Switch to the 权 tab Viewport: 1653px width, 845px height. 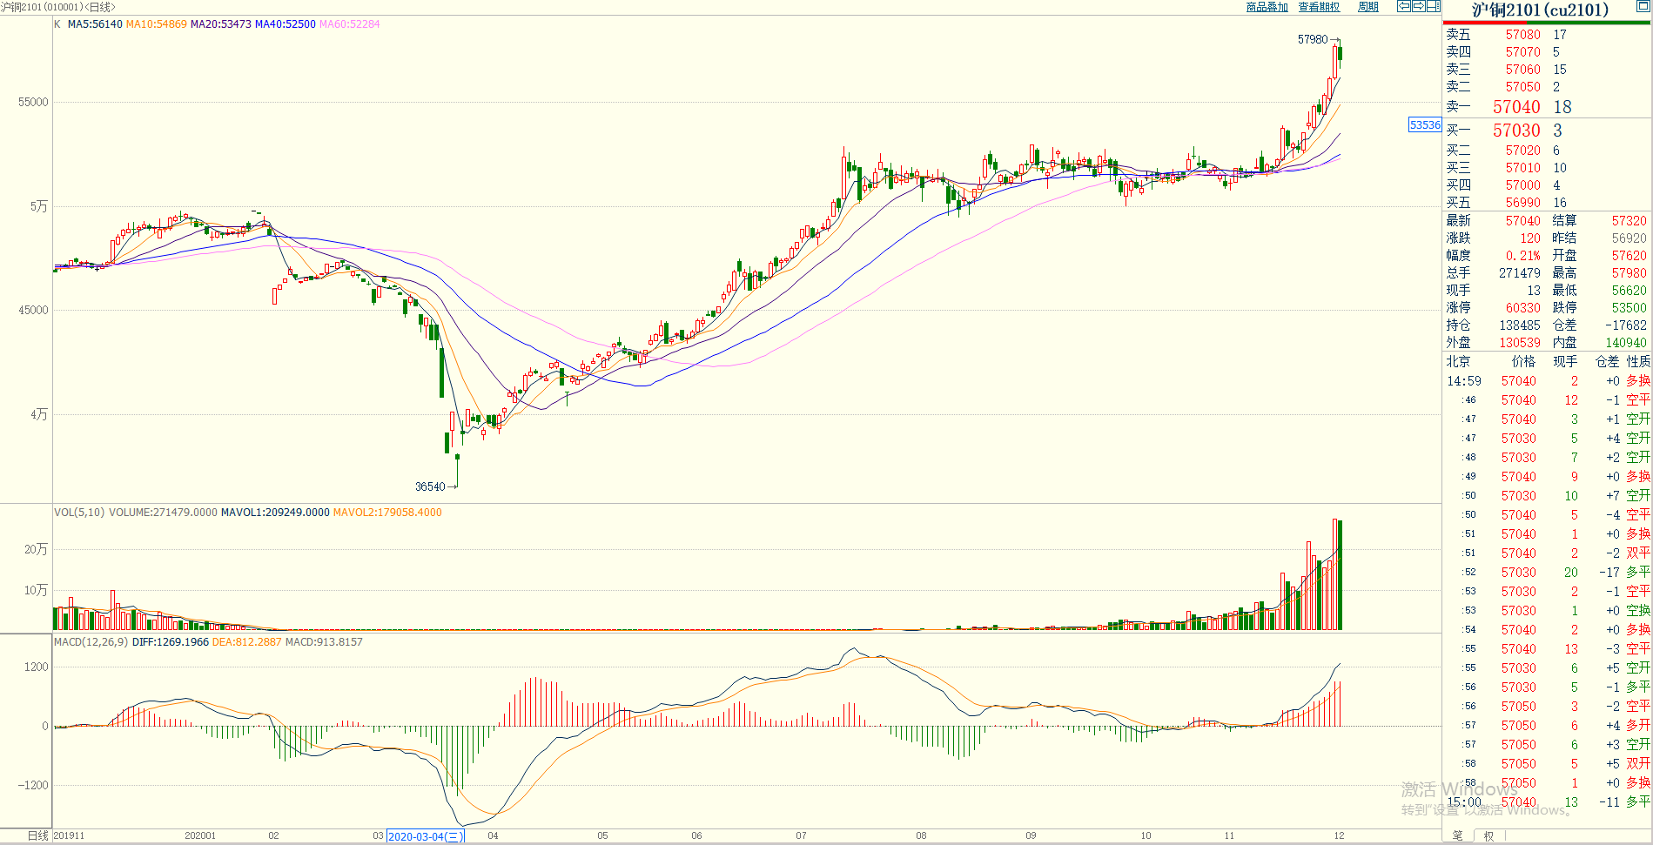pyautogui.click(x=1488, y=836)
